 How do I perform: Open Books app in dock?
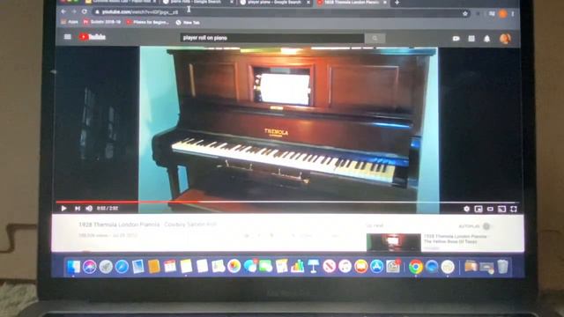360,267
